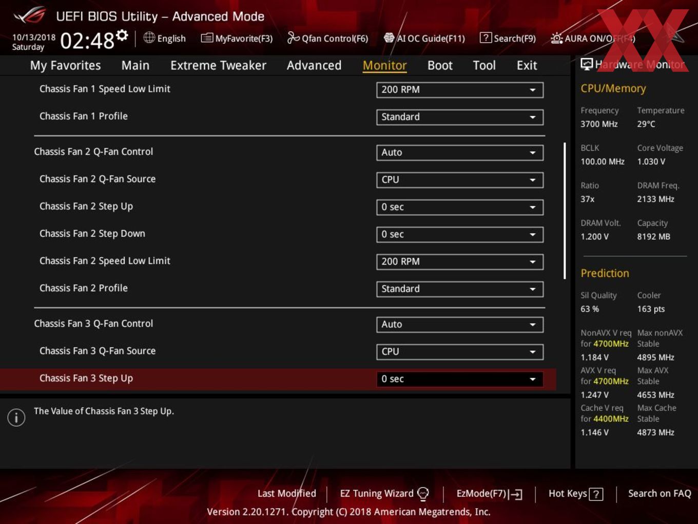Viewport: 698px width, 524px height.
Task: Open Chassis Fan 2 Speed Low Limit dropdown
Action: pos(460,261)
